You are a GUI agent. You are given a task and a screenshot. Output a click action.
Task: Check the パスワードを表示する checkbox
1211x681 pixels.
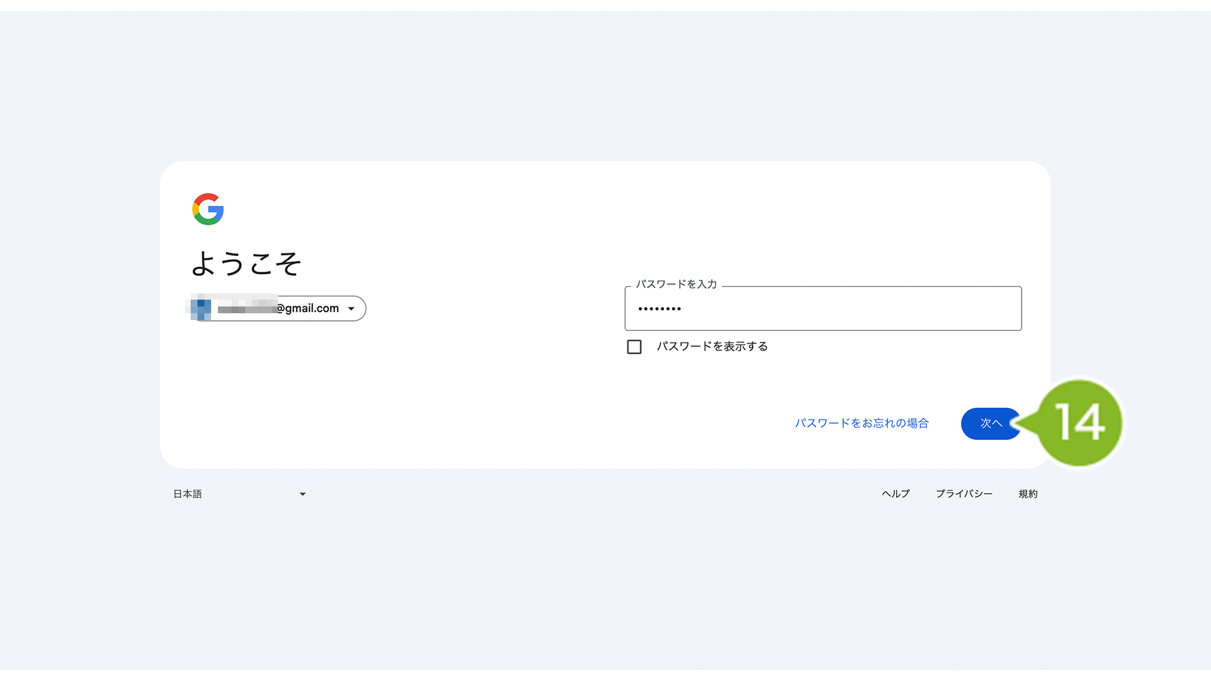click(634, 347)
